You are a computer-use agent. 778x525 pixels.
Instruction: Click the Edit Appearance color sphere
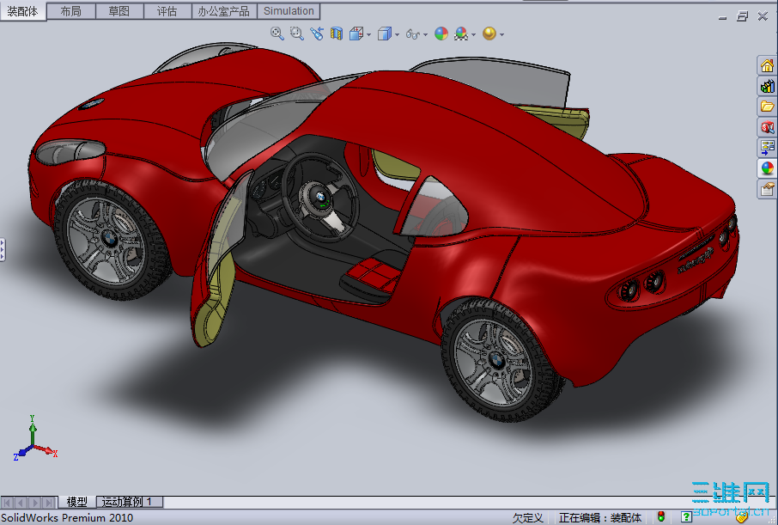pos(441,34)
